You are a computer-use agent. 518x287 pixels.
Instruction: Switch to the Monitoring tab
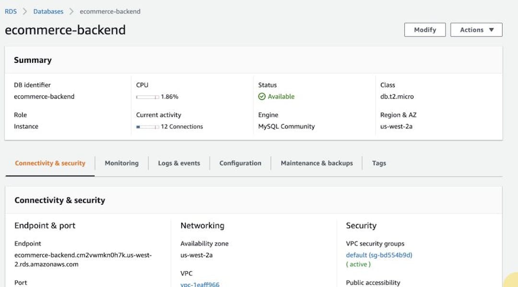[121, 163]
